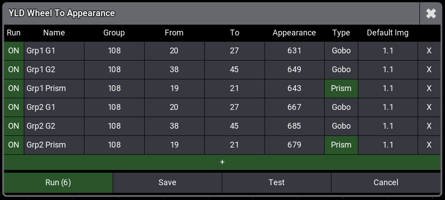
Task: Add a new row with the plus bar
Action: (x=222, y=162)
